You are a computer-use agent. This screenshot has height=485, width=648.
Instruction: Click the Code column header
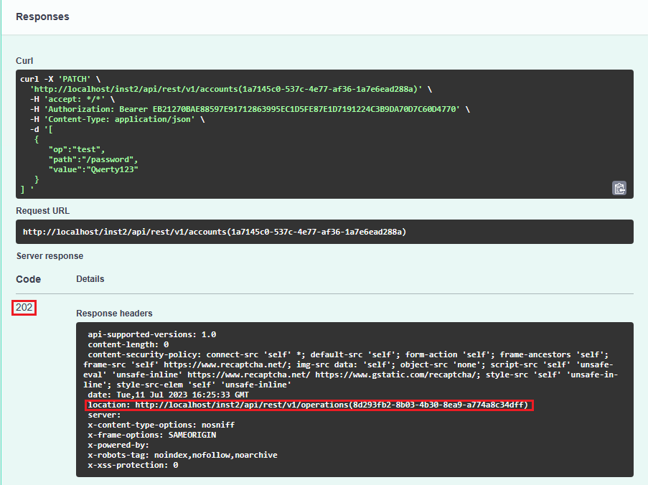click(28, 279)
